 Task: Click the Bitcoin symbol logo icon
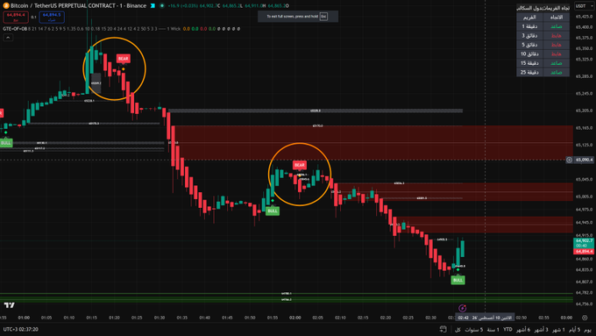(6, 6)
